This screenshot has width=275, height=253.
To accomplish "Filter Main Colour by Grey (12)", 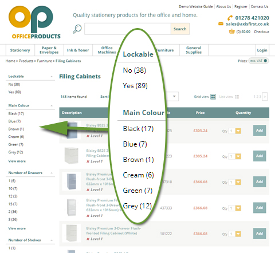I will 15,152.
